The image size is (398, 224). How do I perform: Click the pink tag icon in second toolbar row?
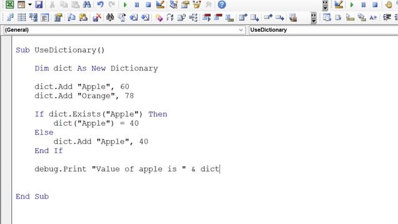[x=159, y=17]
